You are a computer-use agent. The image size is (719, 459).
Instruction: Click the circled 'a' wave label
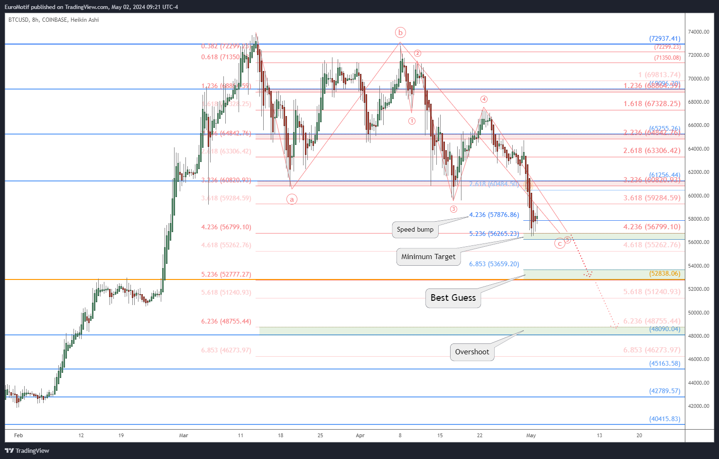click(292, 199)
